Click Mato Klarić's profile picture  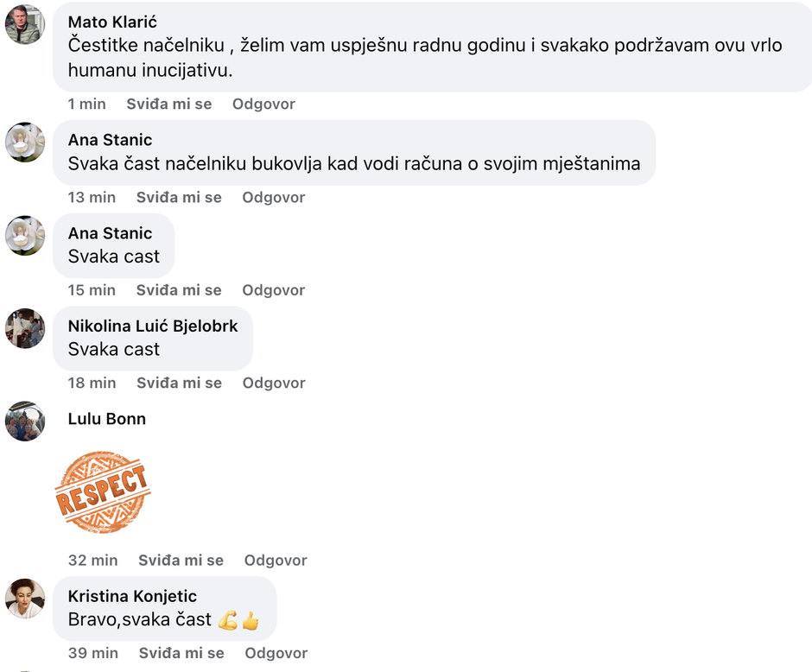pyautogui.click(x=25, y=24)
